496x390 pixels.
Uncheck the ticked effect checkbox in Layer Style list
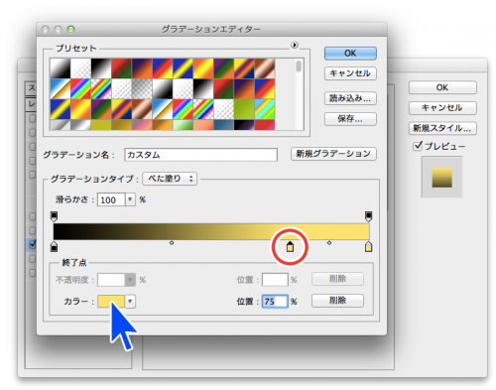coord(32,244)
